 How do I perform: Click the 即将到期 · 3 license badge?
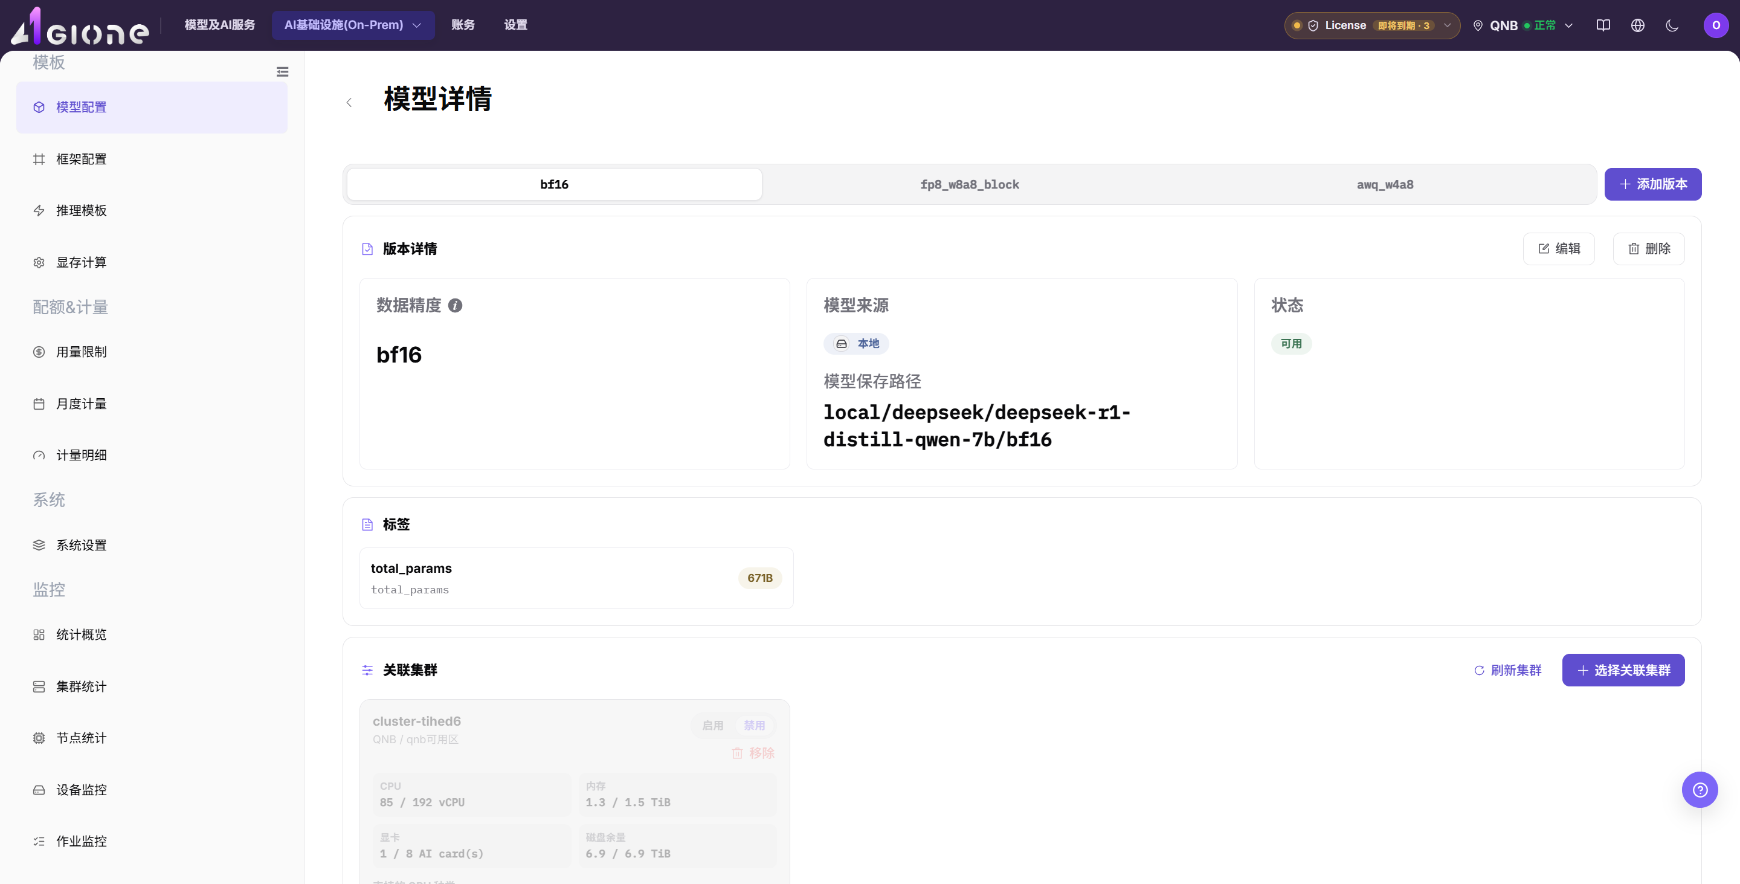[1403, 25]
